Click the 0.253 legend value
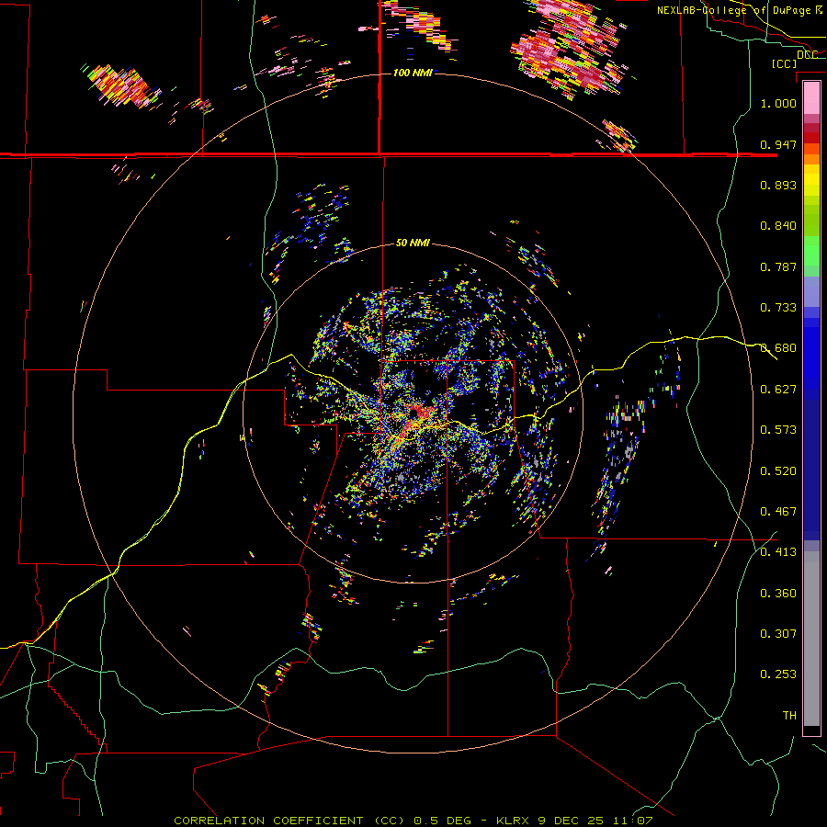The height and width of the screenshot is (827, 827). pyautogui.click(x=778, y=674)
